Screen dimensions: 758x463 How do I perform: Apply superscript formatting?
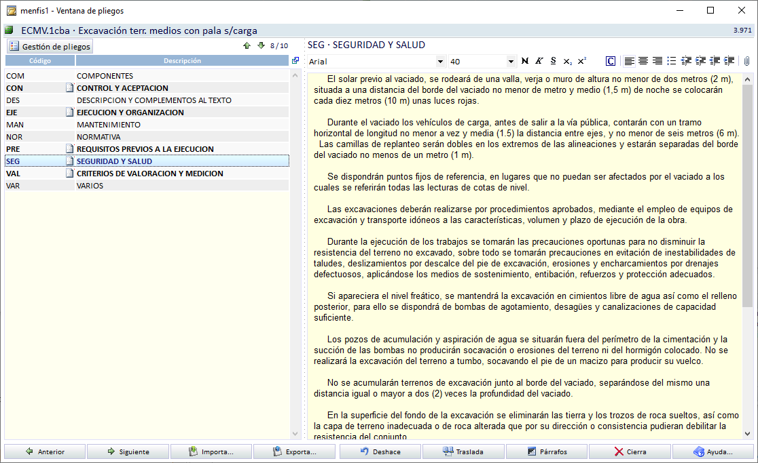pos(582,61)
